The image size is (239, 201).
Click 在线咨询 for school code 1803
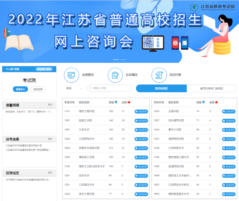(229, 194)
